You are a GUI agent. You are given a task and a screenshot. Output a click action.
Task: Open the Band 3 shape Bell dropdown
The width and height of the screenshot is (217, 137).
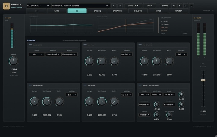[72, 95]
